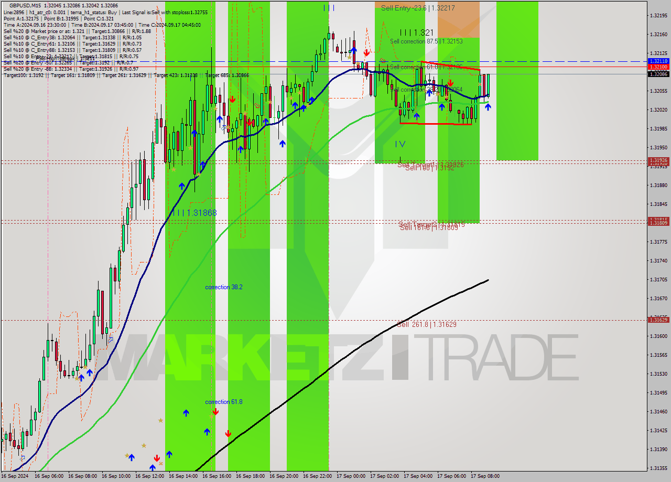Click the 'Target100: 1.3192' summary line

(126, 75)
